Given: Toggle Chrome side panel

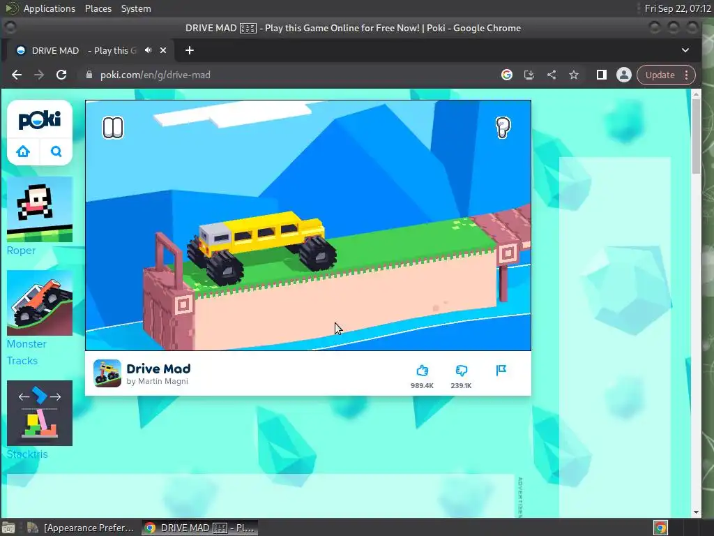Looking at the screenshot, I should coord(602,75).
